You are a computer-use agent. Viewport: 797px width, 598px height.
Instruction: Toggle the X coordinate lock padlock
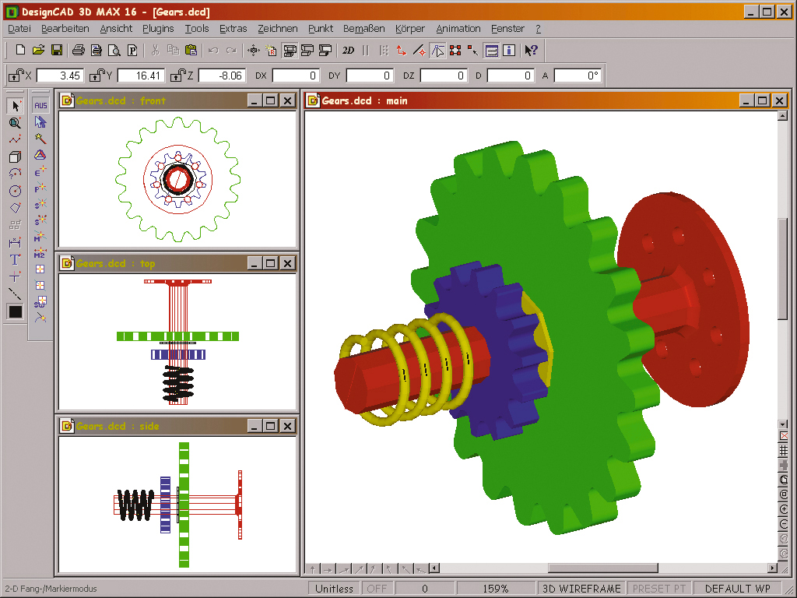coord(17,76)
